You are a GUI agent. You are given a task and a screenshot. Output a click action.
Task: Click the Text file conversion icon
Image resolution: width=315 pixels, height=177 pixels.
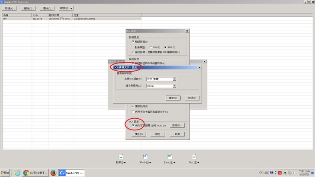point(194,157)
